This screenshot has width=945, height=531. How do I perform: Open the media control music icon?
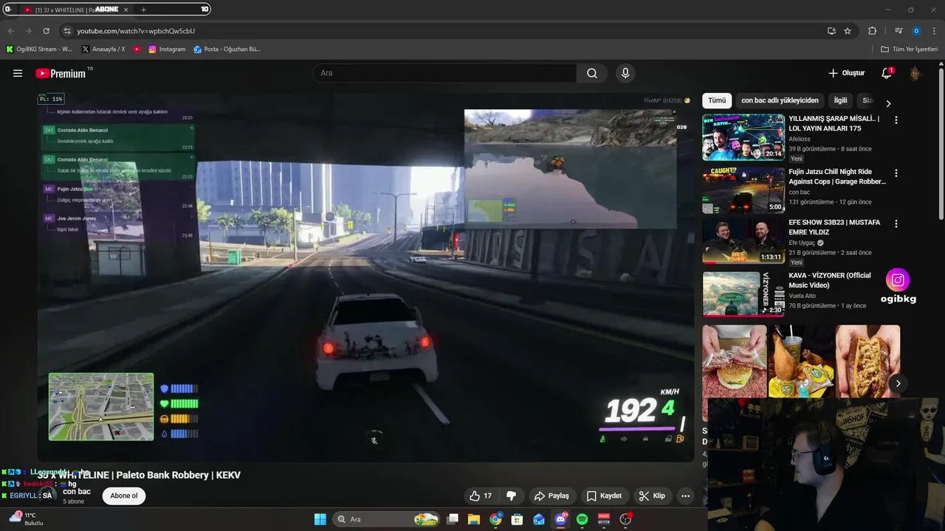tap(898, 31)
